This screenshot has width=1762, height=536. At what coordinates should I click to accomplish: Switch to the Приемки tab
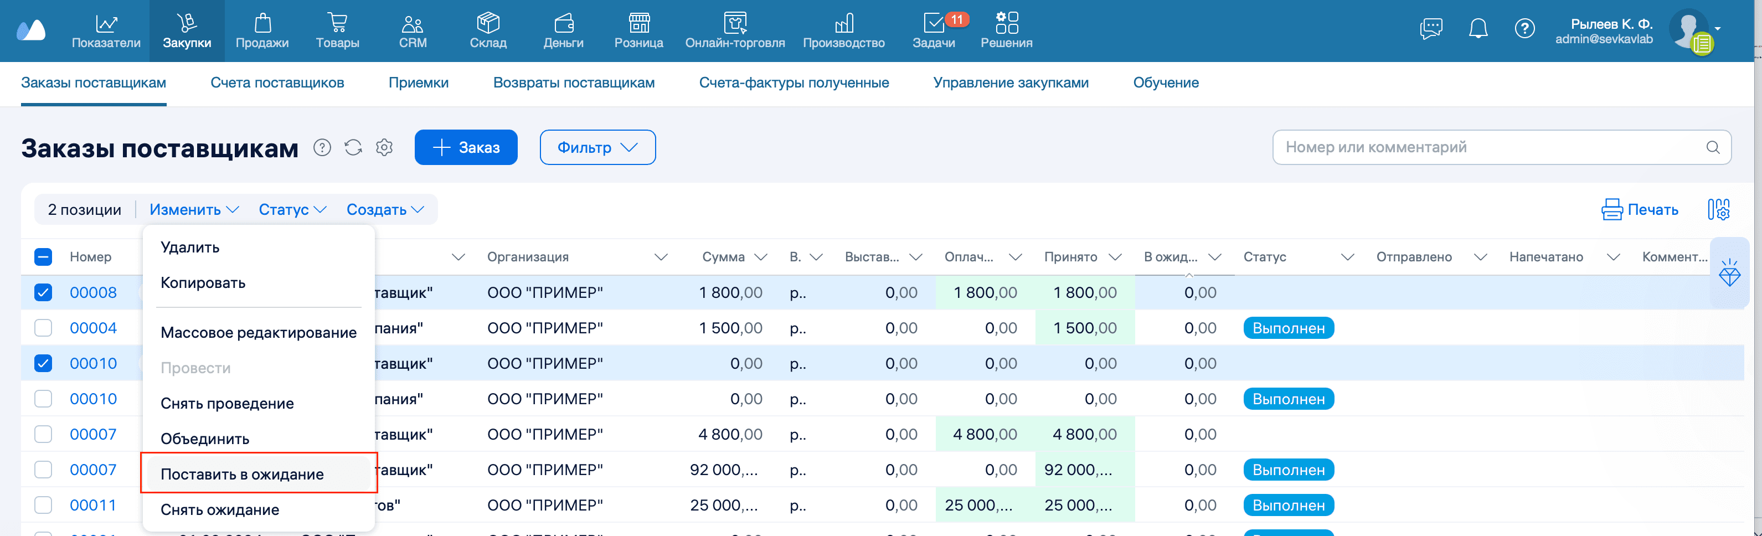tap(418, 83)
